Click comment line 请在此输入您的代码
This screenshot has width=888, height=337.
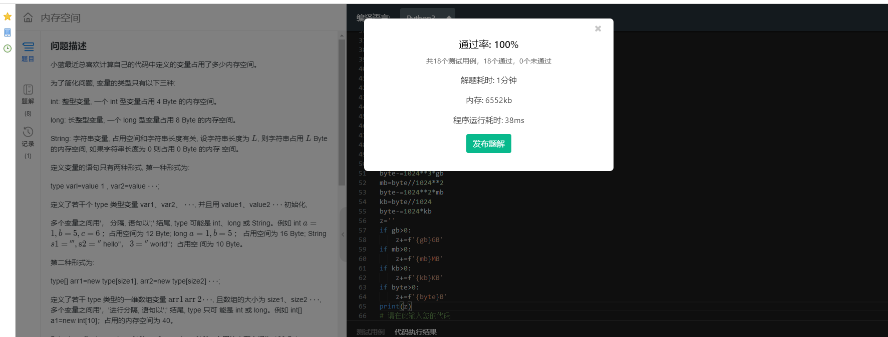[415, 315]
